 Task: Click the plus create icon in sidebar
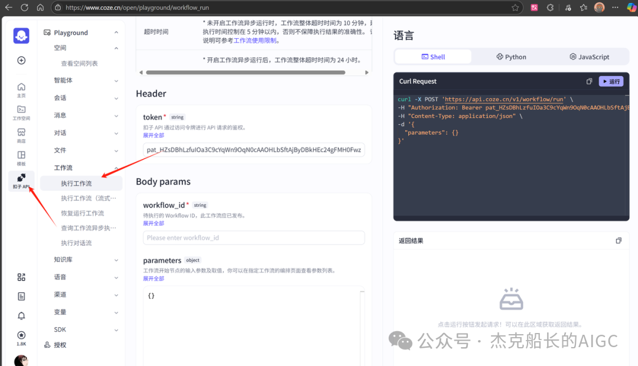tap(21, 61)
